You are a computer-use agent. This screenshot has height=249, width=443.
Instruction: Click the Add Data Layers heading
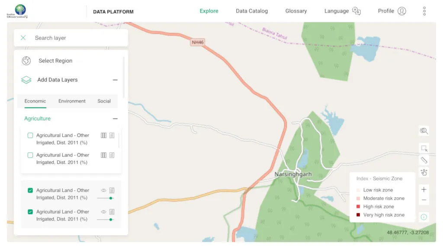coord(58,80)
